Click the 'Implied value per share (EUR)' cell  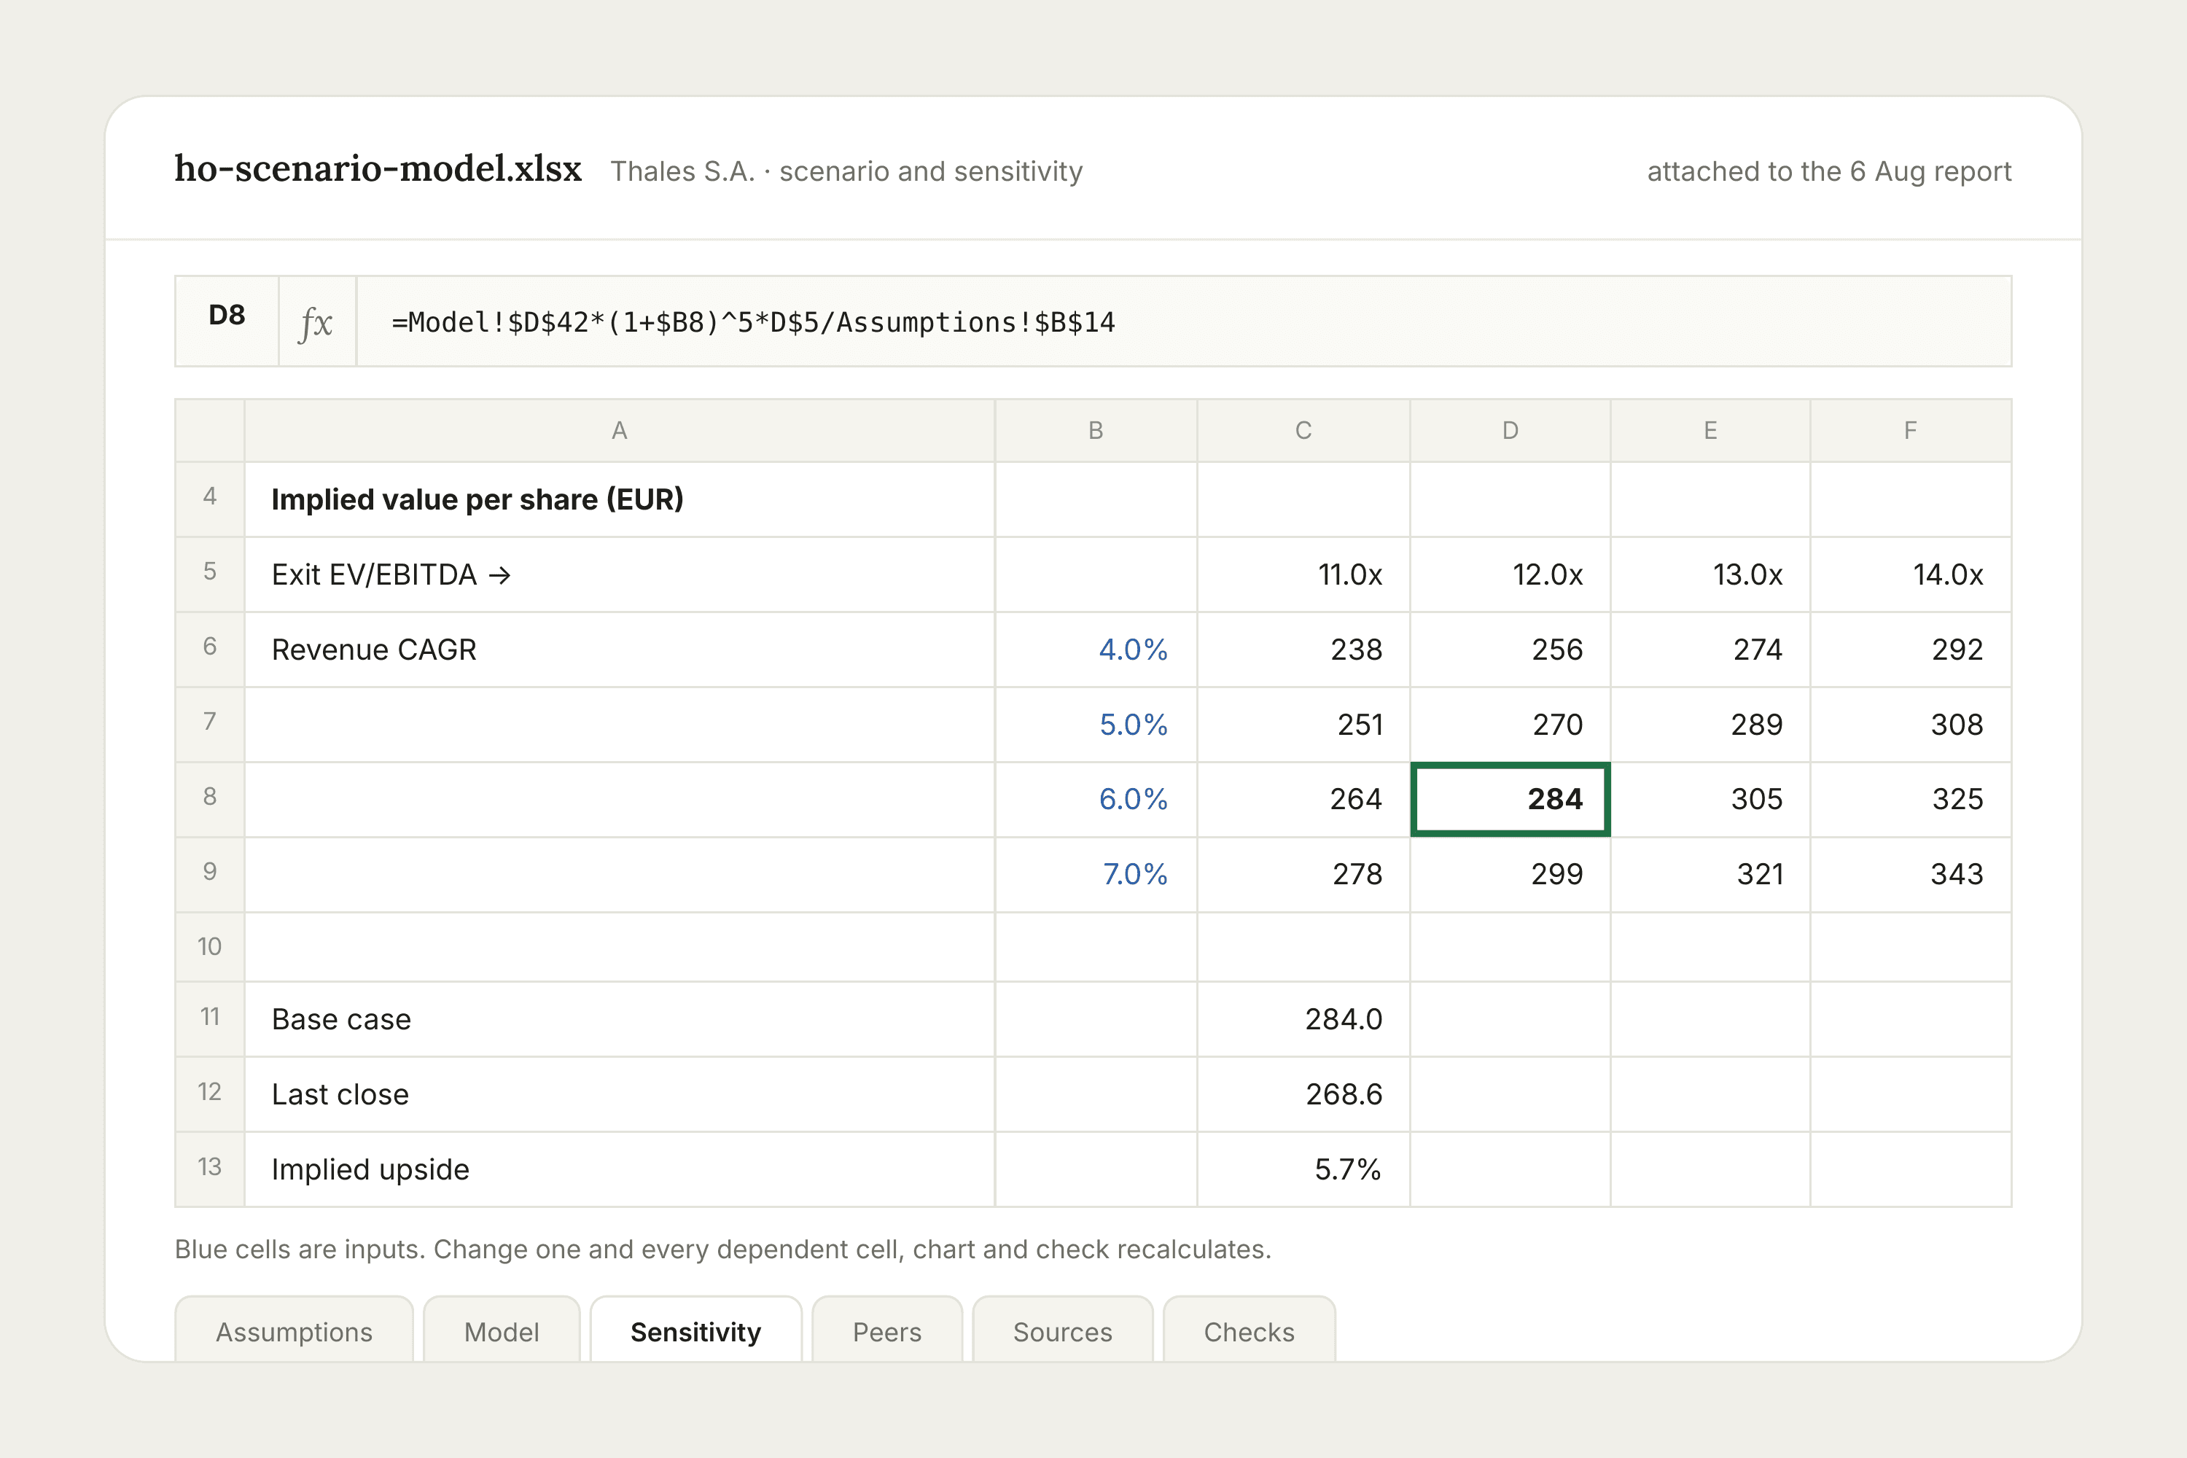pos(619,499)
